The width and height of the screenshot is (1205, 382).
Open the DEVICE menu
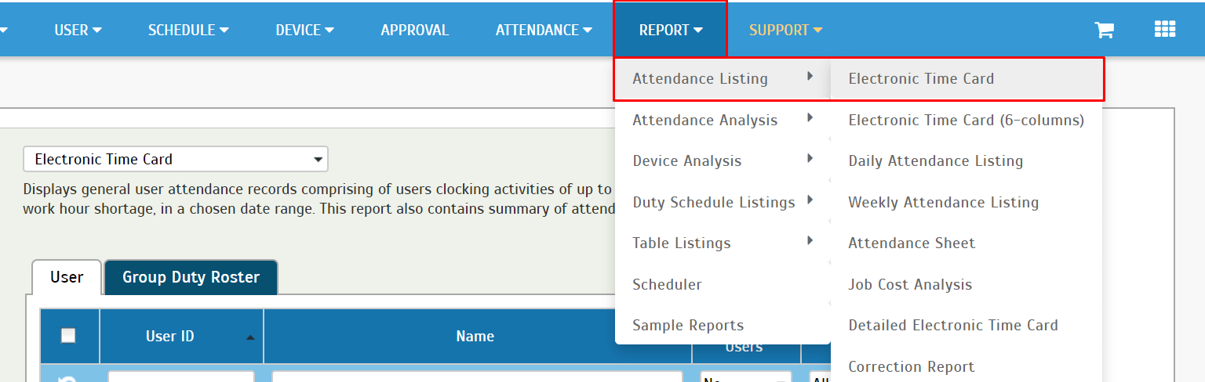pyautogui.click(x=304, y=30)
